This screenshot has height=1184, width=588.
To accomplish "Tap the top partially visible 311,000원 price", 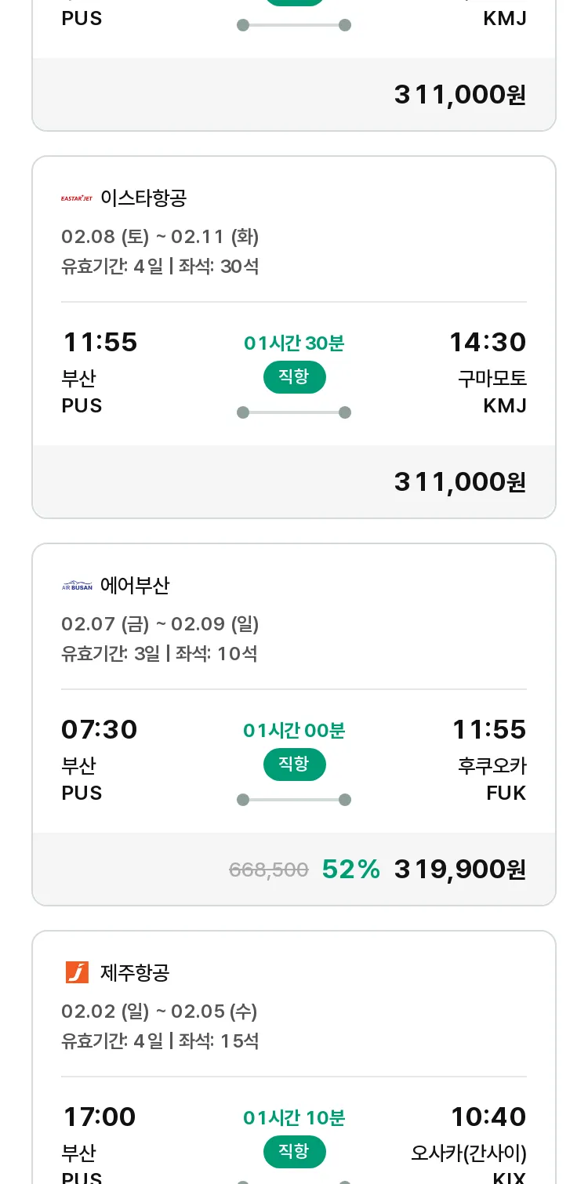I will [460, 95].
